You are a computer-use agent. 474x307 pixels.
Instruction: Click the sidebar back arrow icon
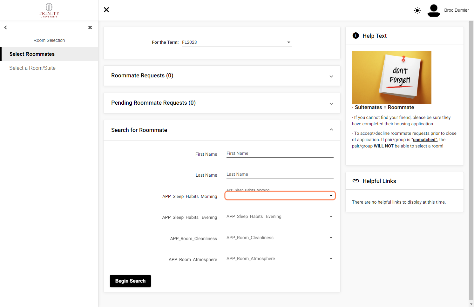[x=6, y=28]
